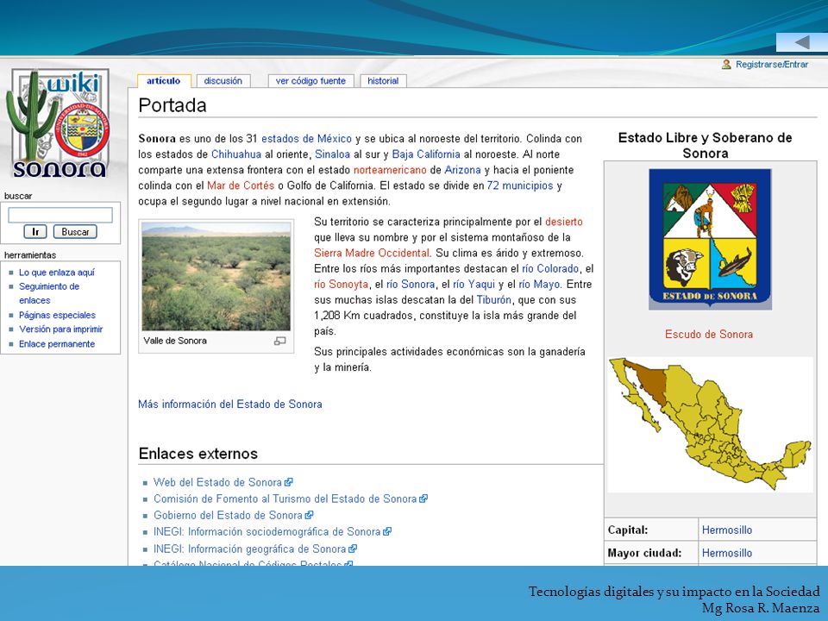Open the historial tab
This screenshot has width=828, height=621.
(383, 81)
